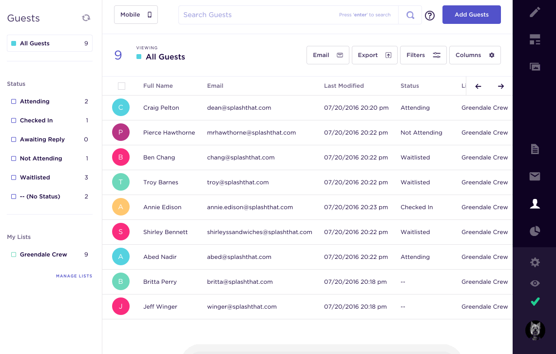Check the Greendale Crew list filter

click(x=14, y=255)
